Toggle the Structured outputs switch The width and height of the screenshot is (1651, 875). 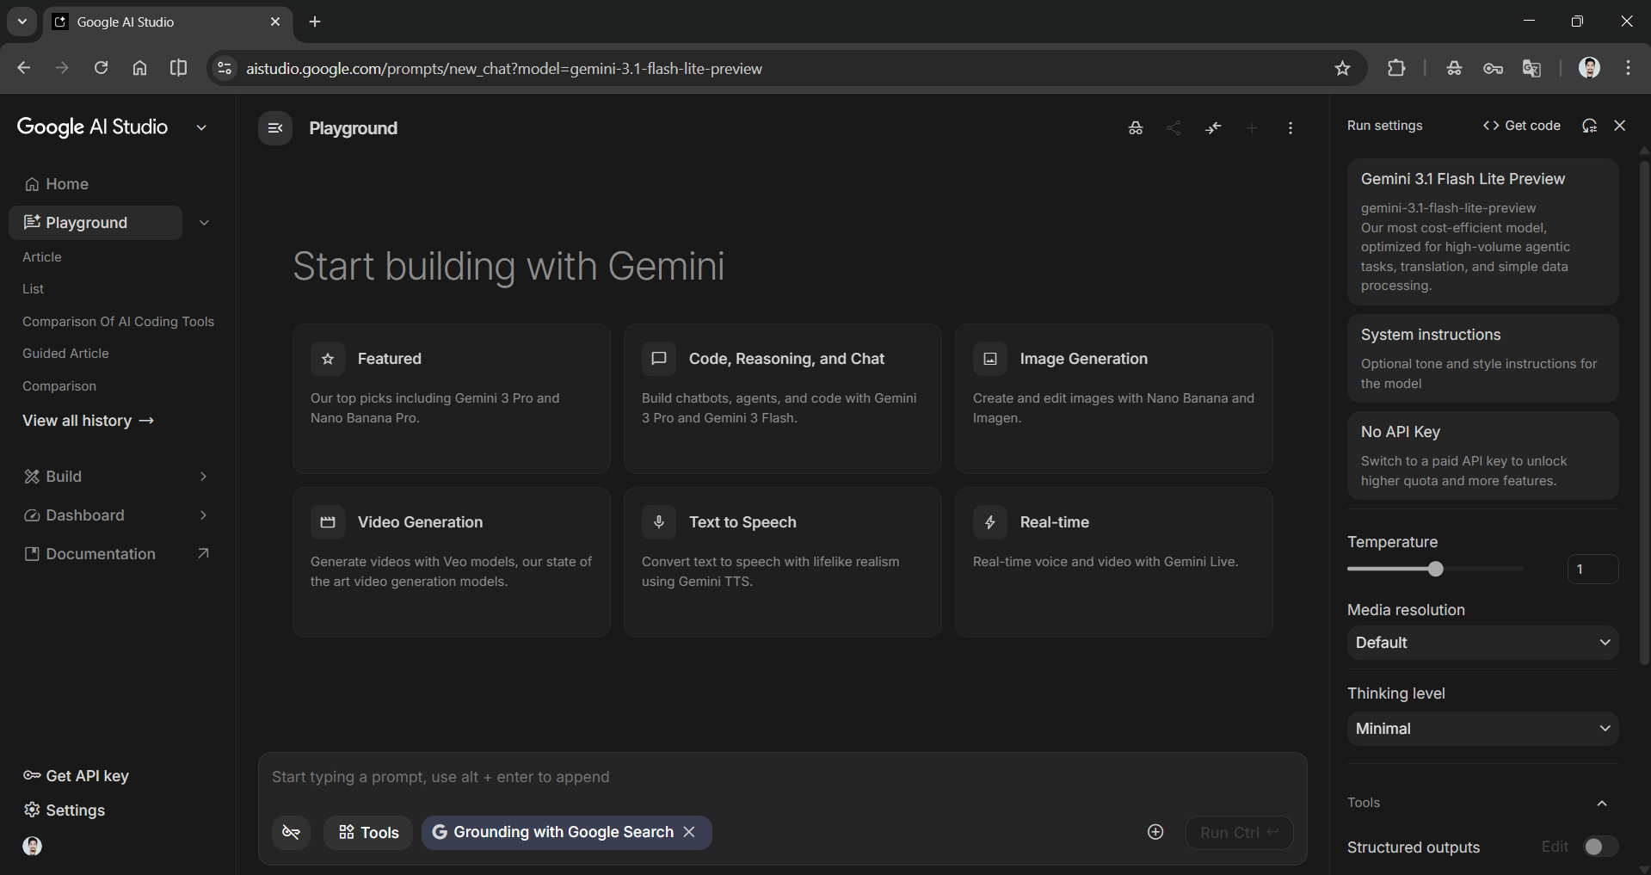coord(1600,847)
